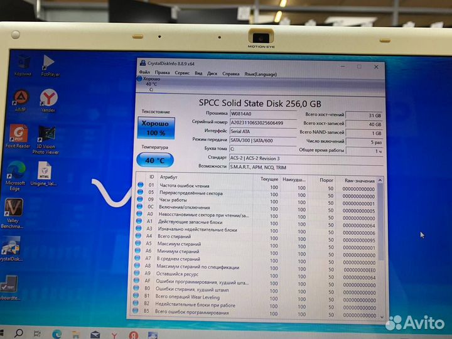Click the Serial ATA interface field
Image resolution: width=452 pixels, height=339 pixels.
(263, 131)
